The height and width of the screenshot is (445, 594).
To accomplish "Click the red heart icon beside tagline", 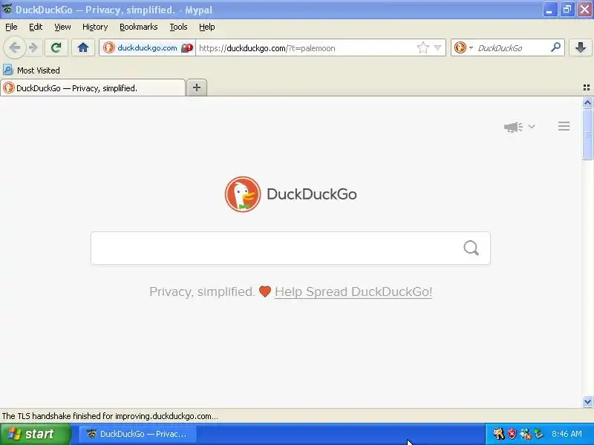I will click(265, 291).
